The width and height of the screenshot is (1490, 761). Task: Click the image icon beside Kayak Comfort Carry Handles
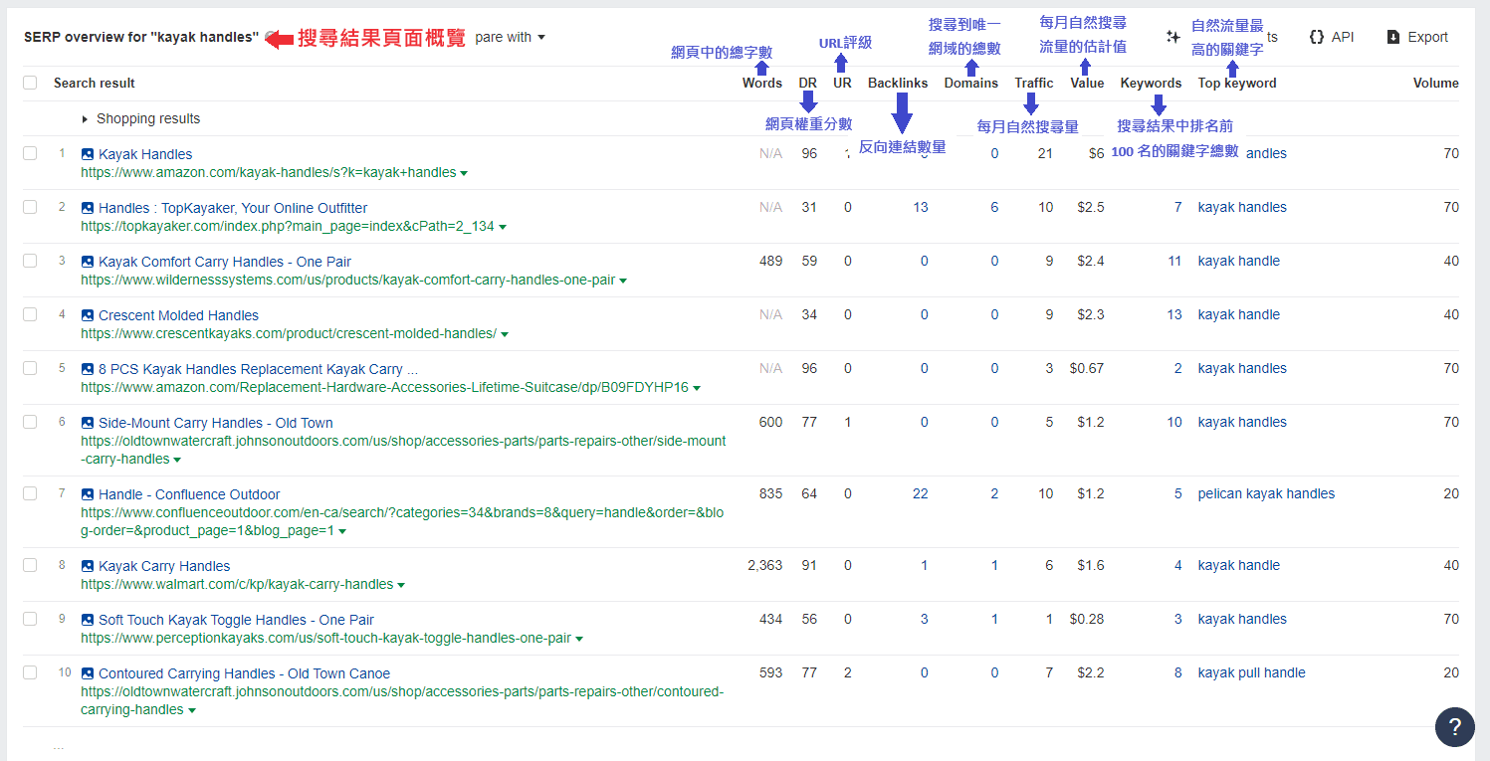[88, 262]
